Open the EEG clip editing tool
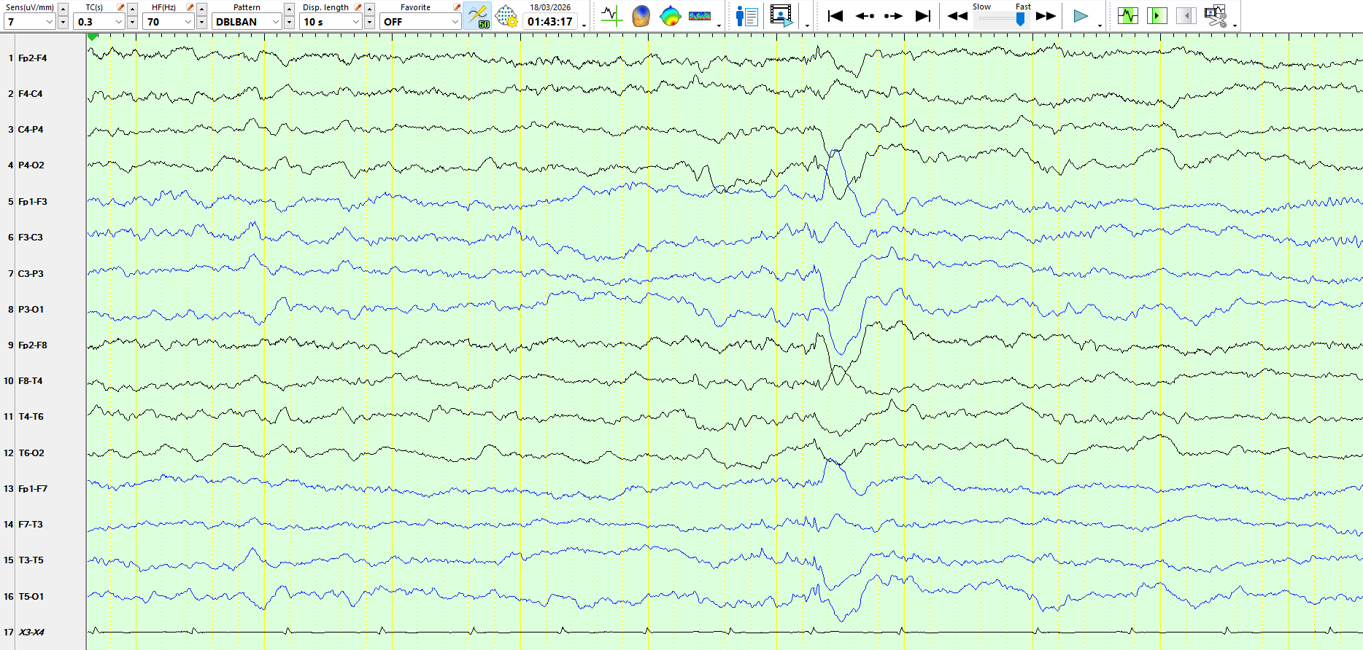The height and width of the screenshot is (650, 1363). pyautogui.click(x=1216, y=15)
